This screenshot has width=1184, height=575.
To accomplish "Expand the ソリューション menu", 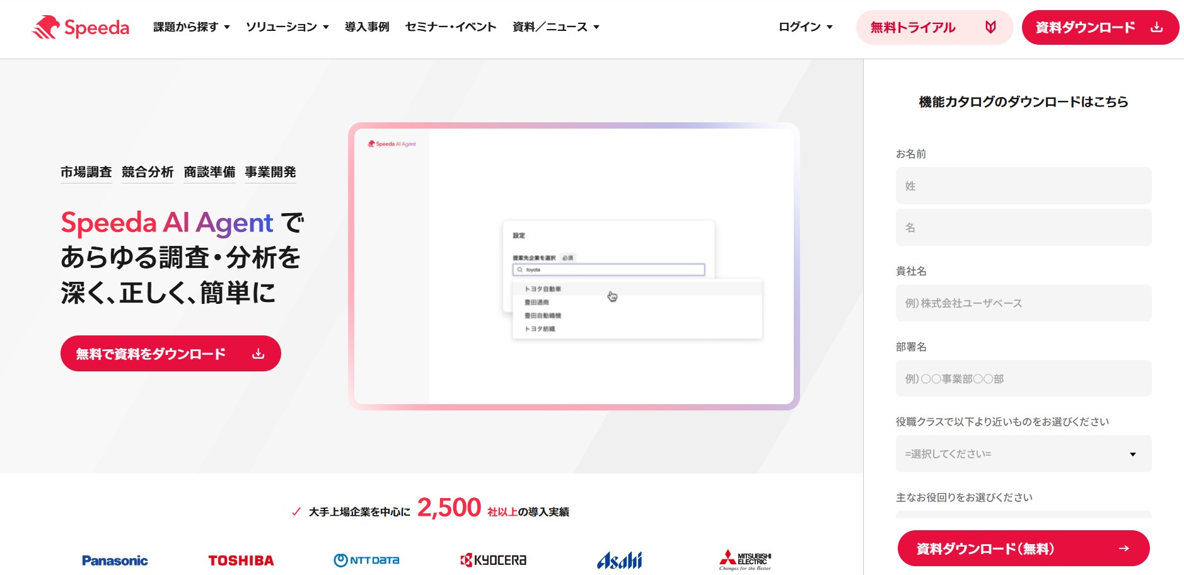I will tap(287, 27).
